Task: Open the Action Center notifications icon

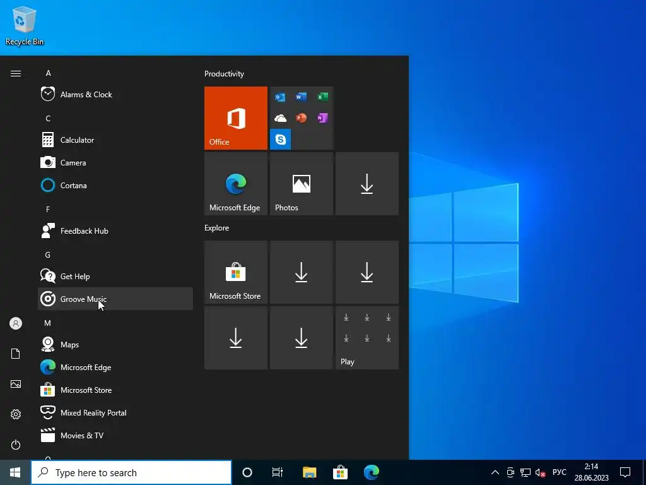Action: [625, 472]
